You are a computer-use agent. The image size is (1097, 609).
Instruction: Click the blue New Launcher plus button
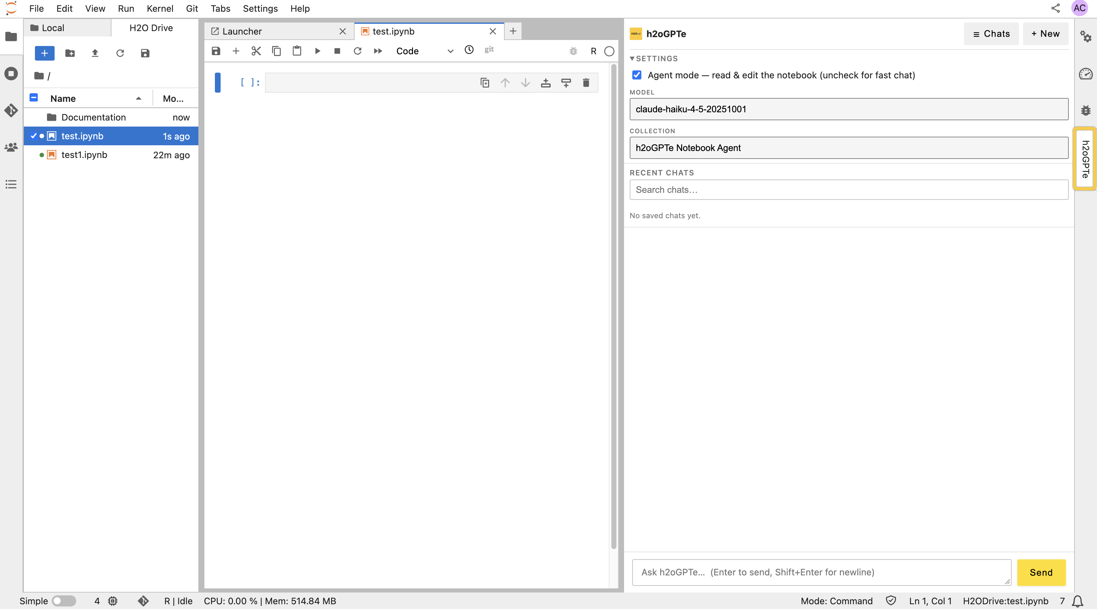[44, 53]
